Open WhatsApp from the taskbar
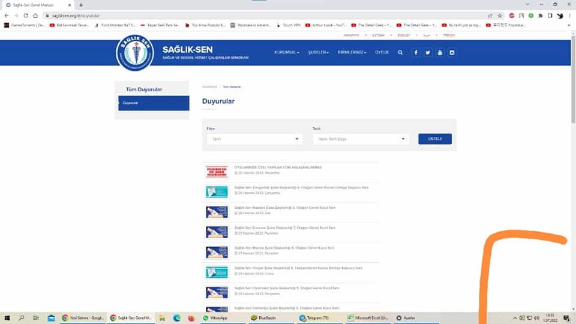 tap(215, 318)
